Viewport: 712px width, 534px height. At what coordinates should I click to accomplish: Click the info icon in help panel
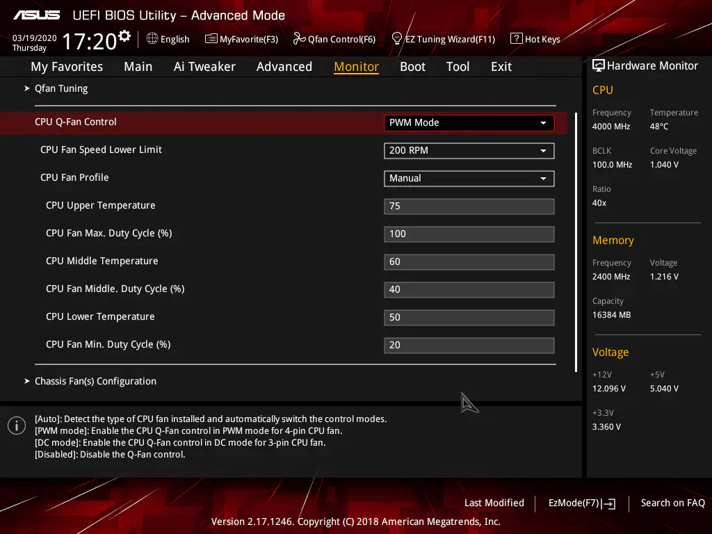[17, 426]
